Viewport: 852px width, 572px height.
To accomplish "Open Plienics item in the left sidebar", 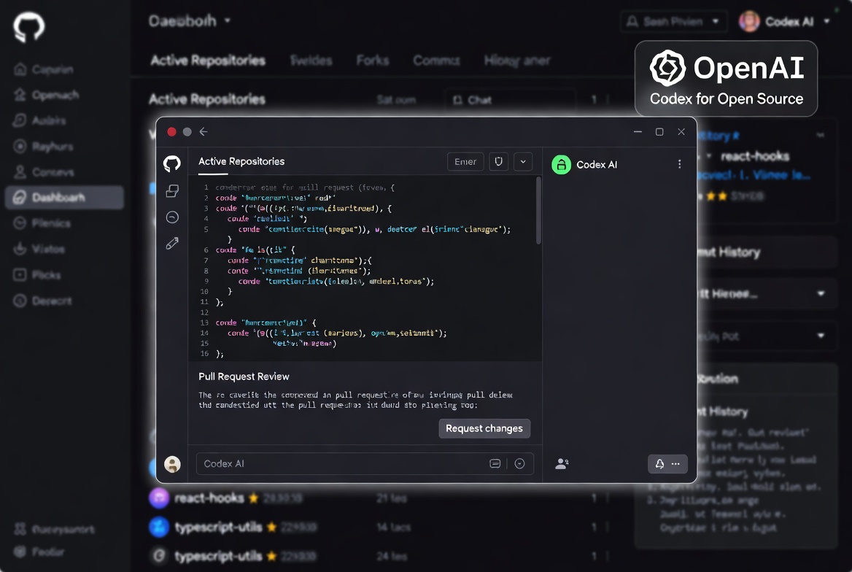I will (x=42, y=223).
